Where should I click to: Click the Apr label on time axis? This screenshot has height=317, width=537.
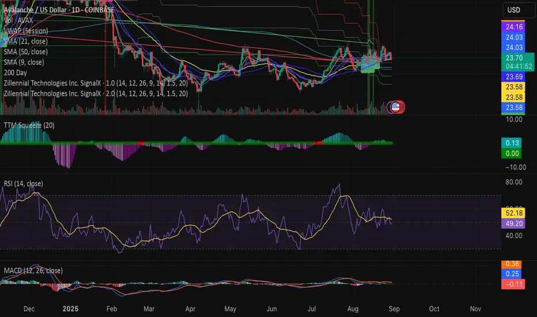[x=190, y=309]
